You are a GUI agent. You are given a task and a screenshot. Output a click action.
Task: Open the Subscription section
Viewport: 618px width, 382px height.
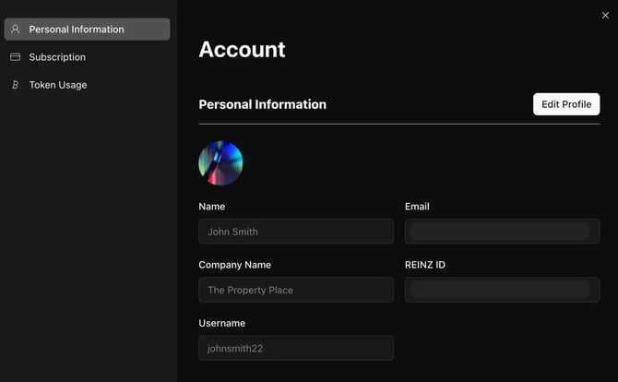[57, 57]
